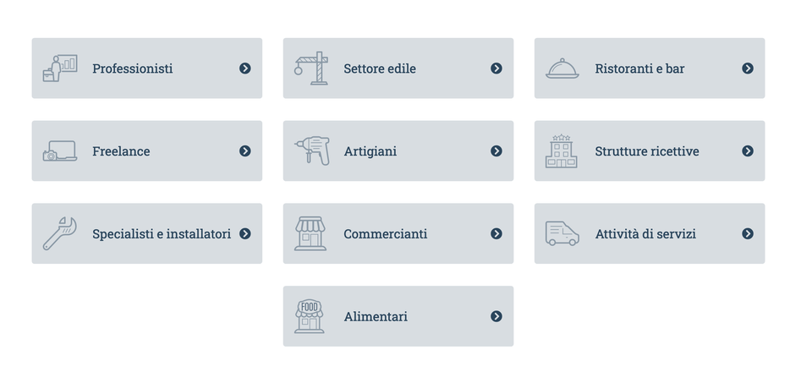Select the Specialisti e installatori label
Image resolution: width=812 pixels, height=372 pixels.
(162, 234)
